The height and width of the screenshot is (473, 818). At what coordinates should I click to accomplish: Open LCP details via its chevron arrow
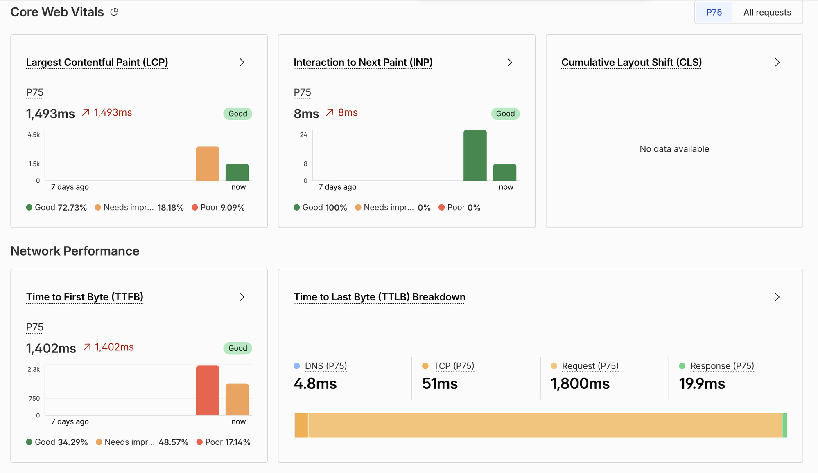[242, 62]
